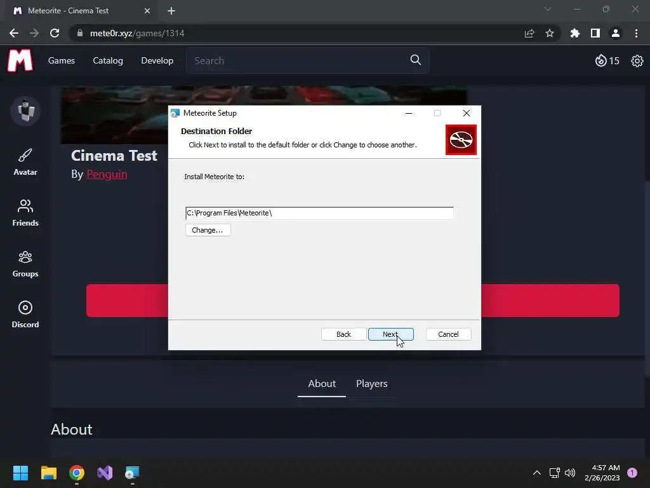Open Catalog in the navigation bar

[108, 60]
